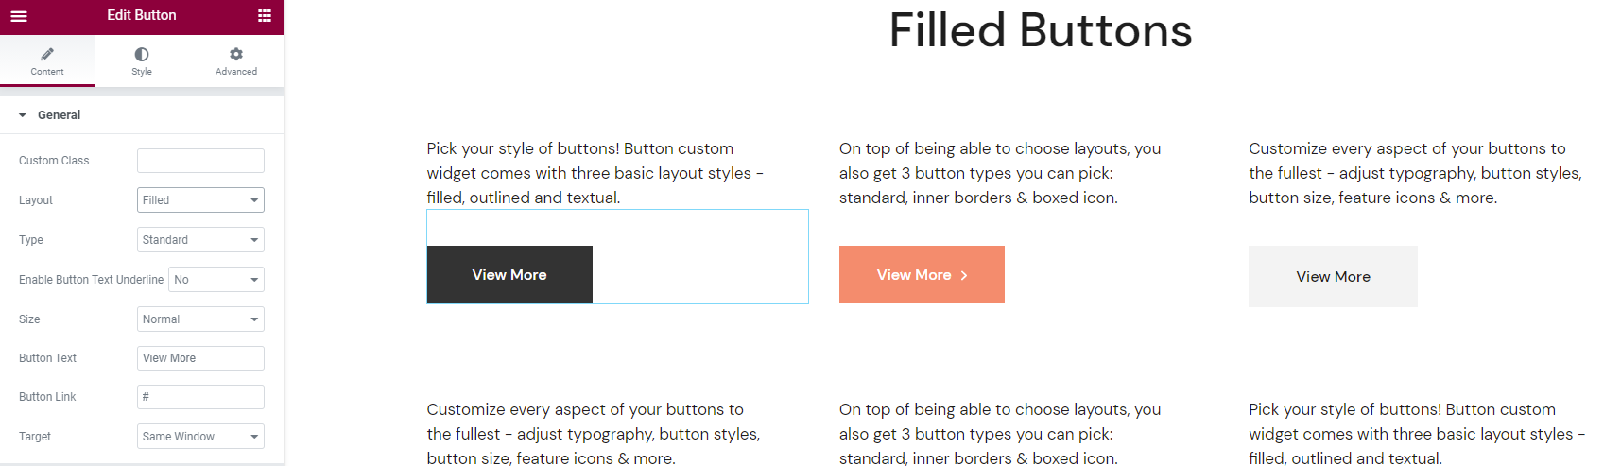Switch to the Advanced tab label

(236, 72)
